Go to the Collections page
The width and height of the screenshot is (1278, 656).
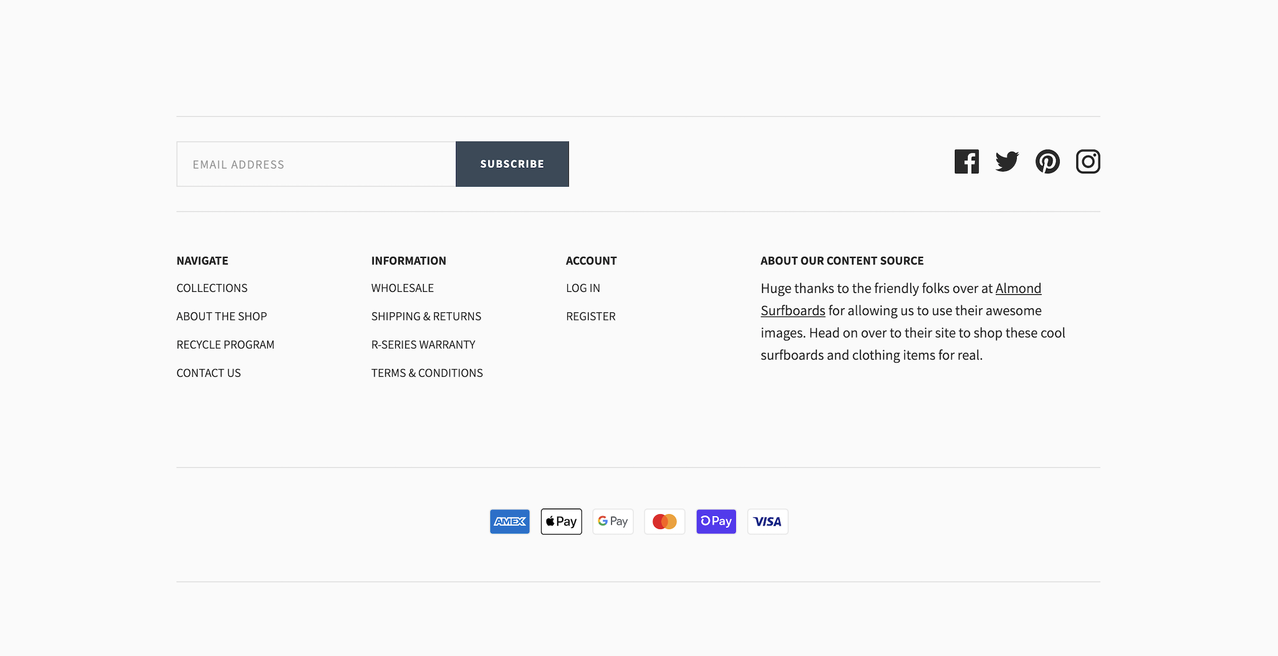211,288
